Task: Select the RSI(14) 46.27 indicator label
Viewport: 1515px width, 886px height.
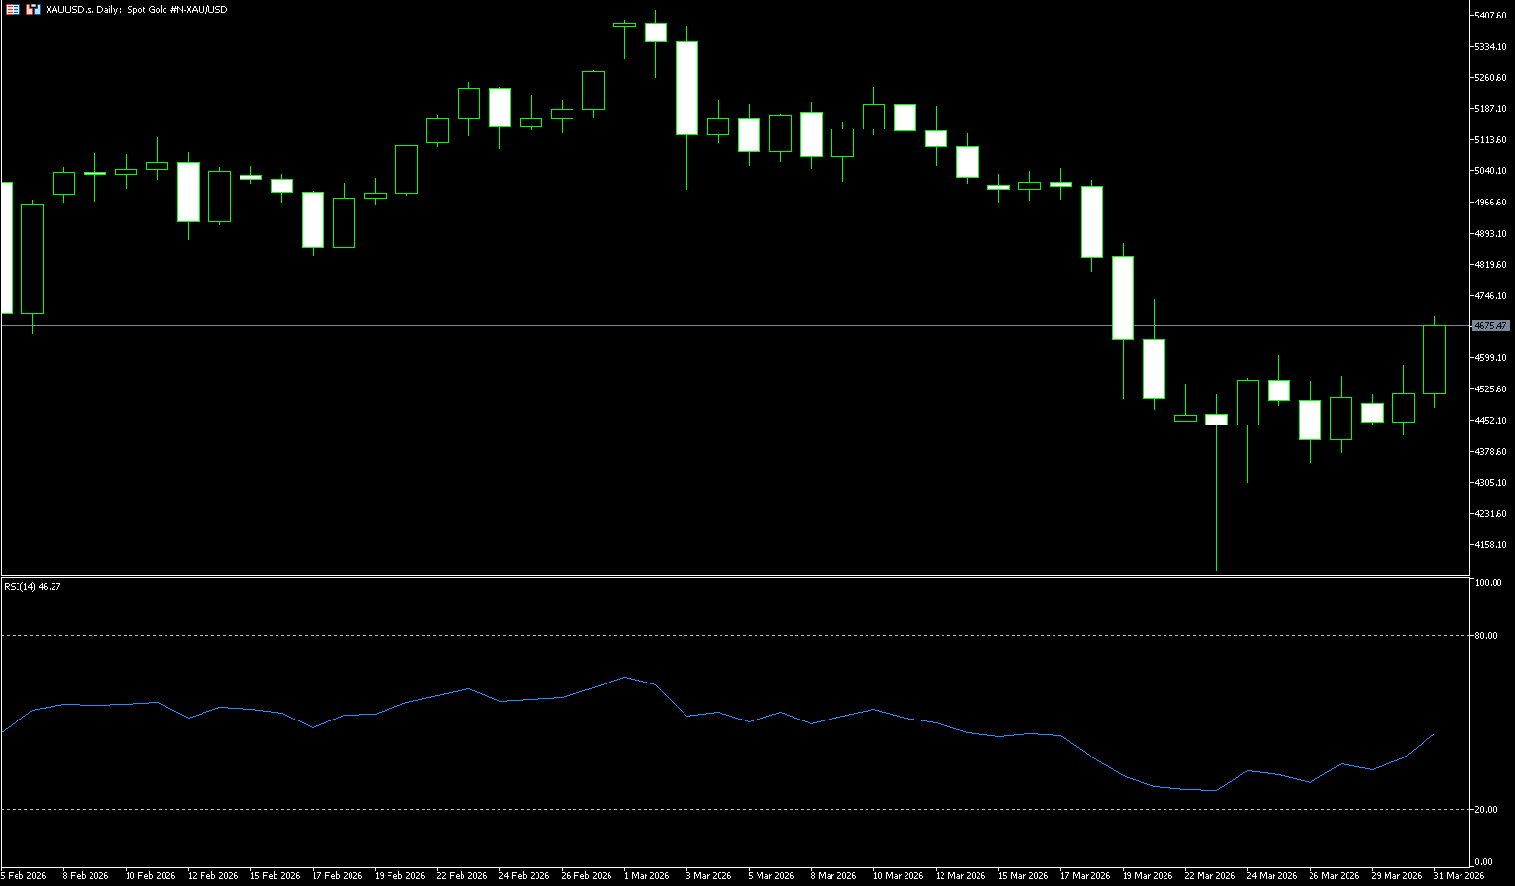Action: (33, 587)
